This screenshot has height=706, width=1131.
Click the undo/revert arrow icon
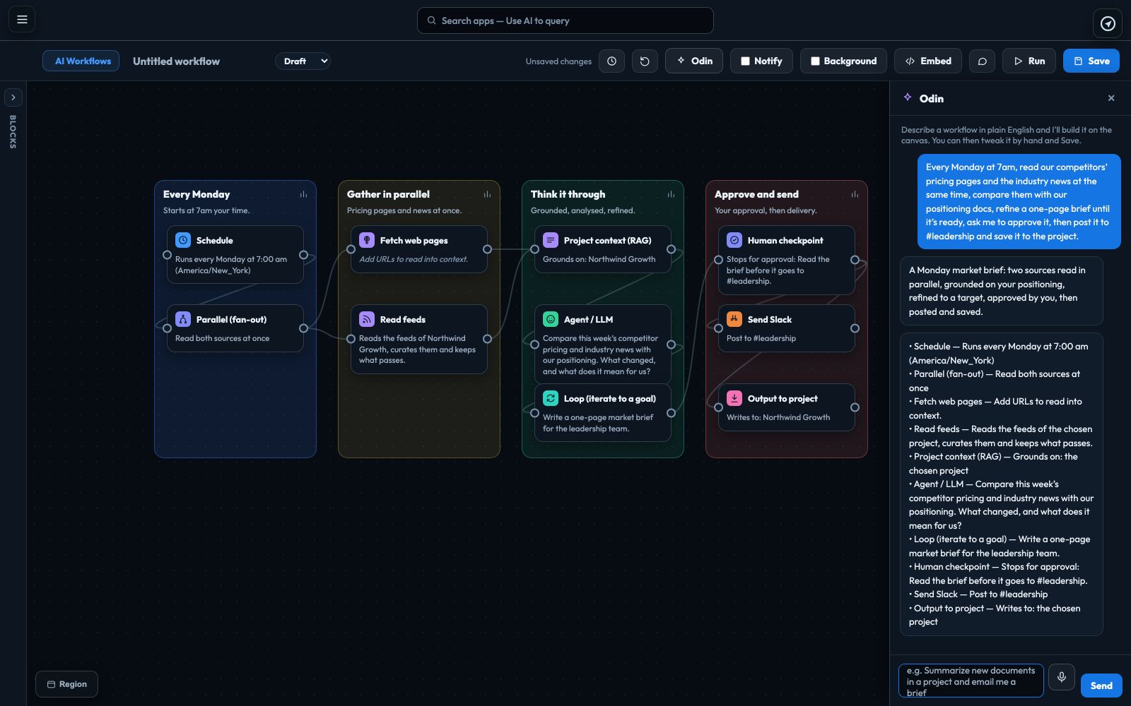tap(645, 61)
